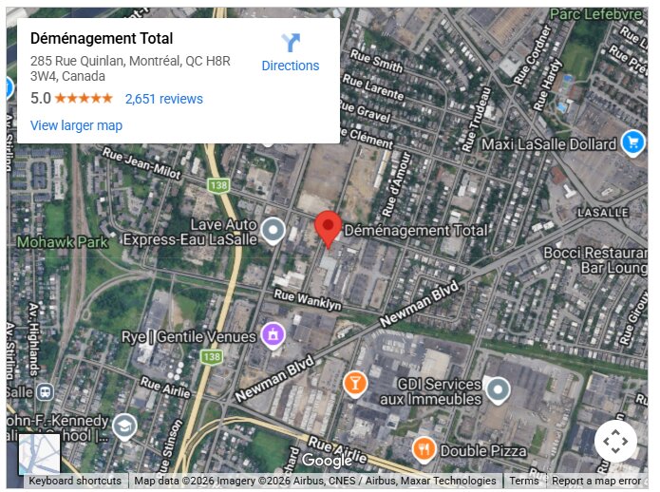Open the Terms link
The width and height of the screenshot is (660, 492).
click(523, 481)
